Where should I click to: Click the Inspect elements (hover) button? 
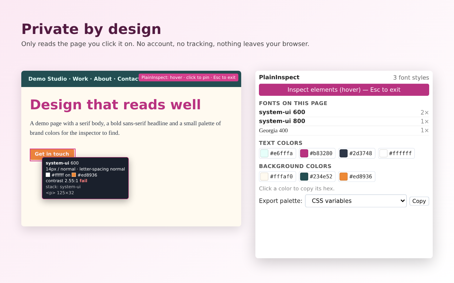click(344, 90)
